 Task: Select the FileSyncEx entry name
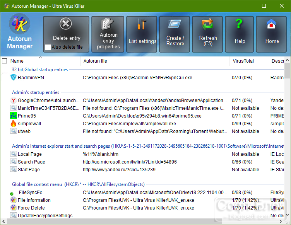point(30,193)
